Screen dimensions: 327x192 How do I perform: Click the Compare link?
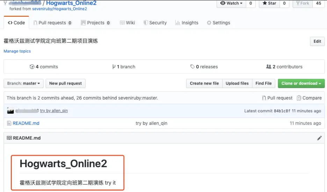(x=309, y=98)
